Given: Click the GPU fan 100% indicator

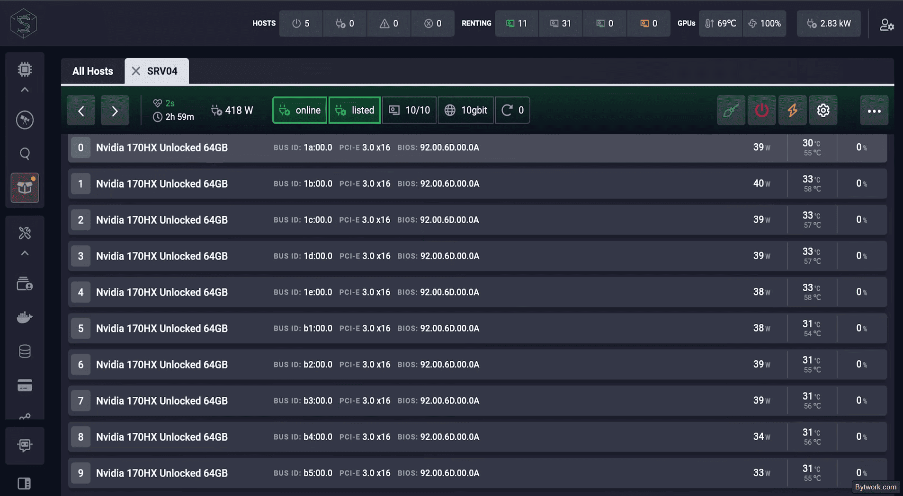Looking at the screenshot, I should (x=765, y=23).
